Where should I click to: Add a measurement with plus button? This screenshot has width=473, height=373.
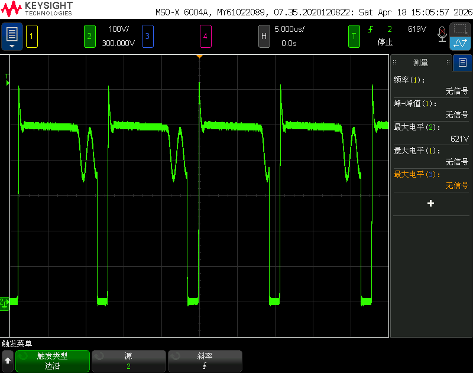click(x=431, y=204)
